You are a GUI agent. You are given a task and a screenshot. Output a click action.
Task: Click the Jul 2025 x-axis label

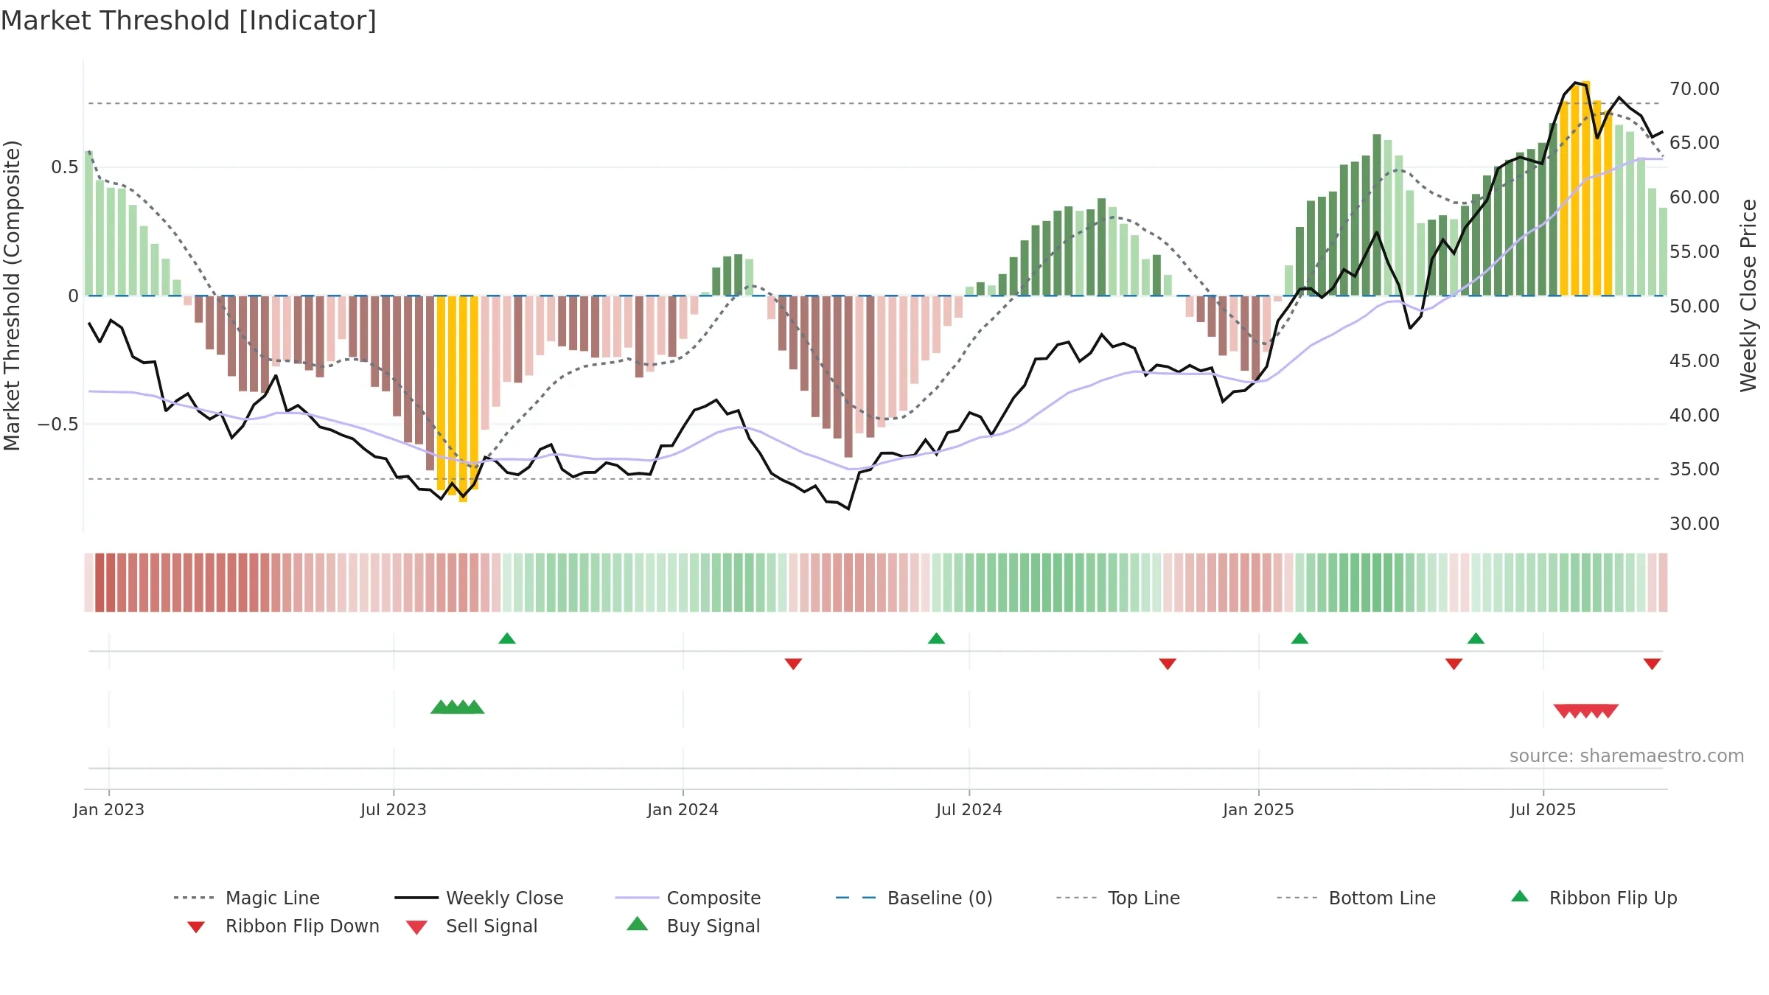point(1543,810)
